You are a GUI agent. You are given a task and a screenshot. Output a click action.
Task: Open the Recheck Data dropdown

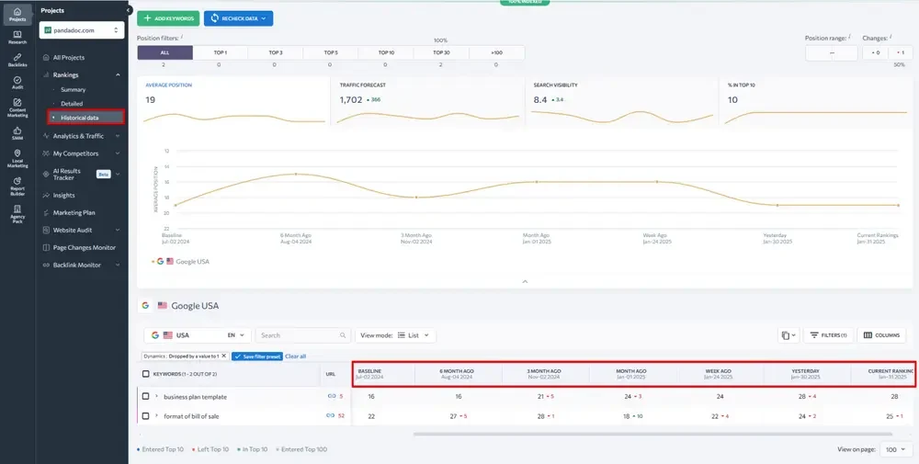239,18
